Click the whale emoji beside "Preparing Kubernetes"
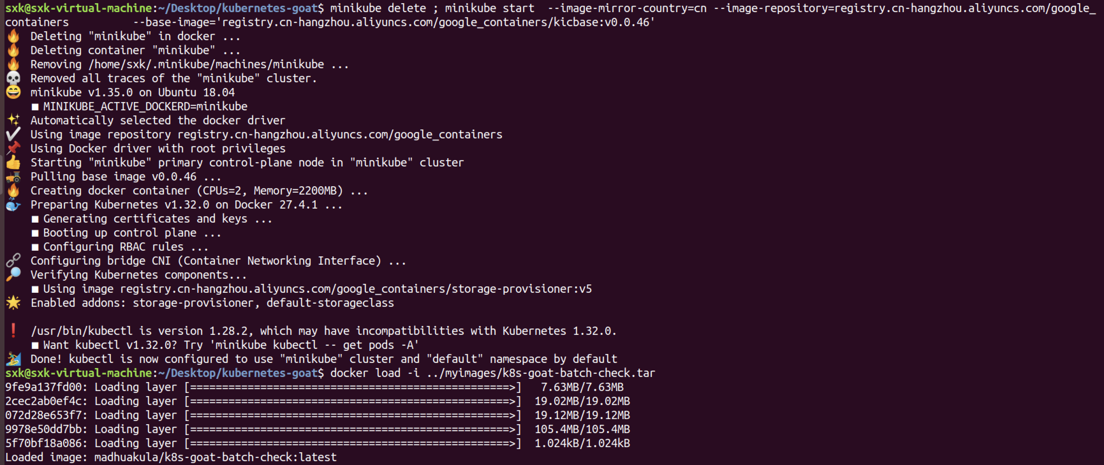The width and height of the screenshot is (1104, 465). (13, 205)
